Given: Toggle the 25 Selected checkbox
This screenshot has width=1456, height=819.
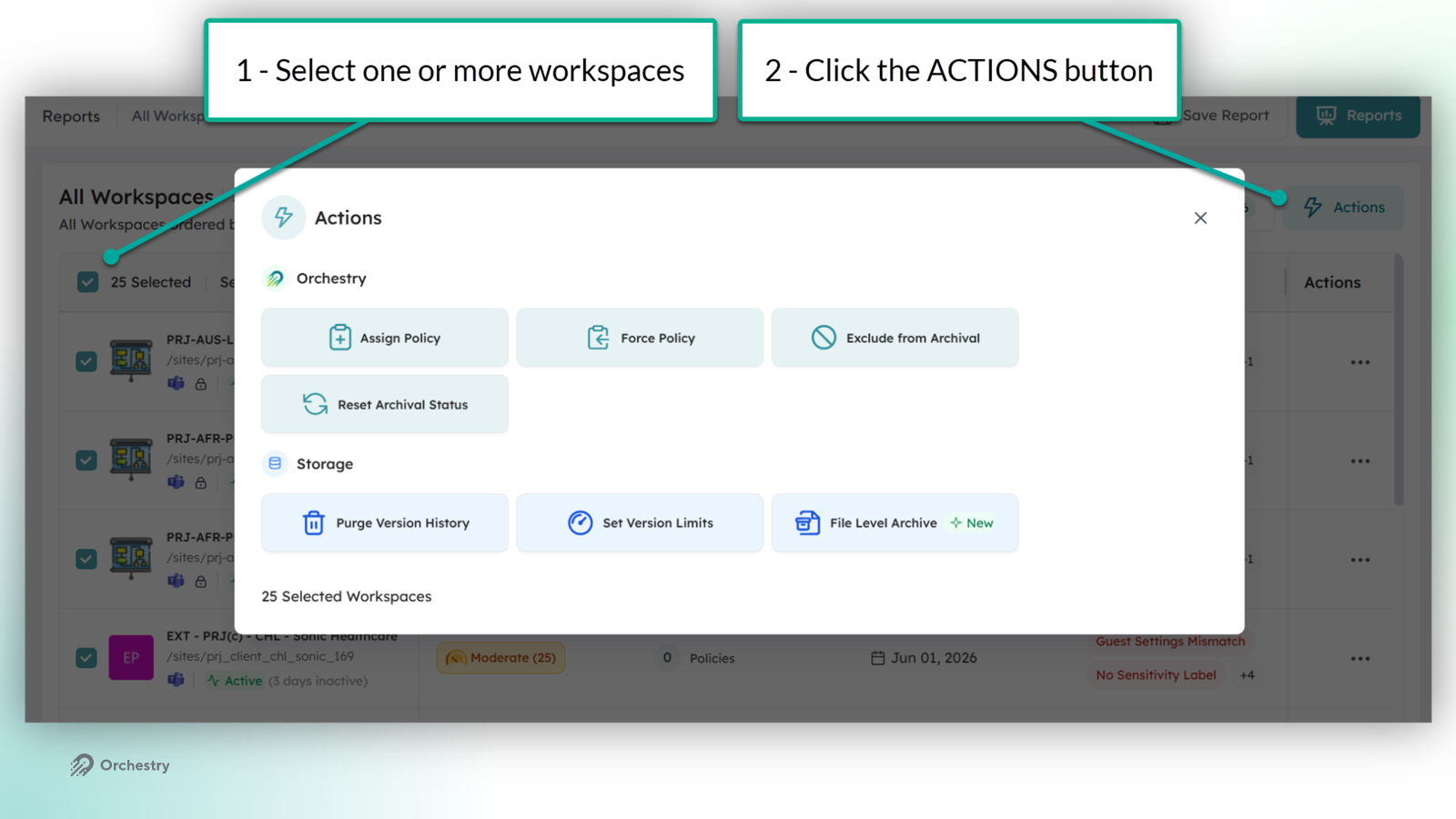Looking at the screenshot, I should tap(87, 282).
